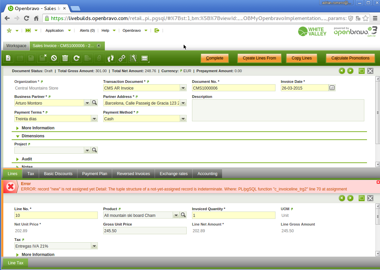Open the Payment Method dropdown
Viewport: 380px width, 270px height.
click(183, 119)
